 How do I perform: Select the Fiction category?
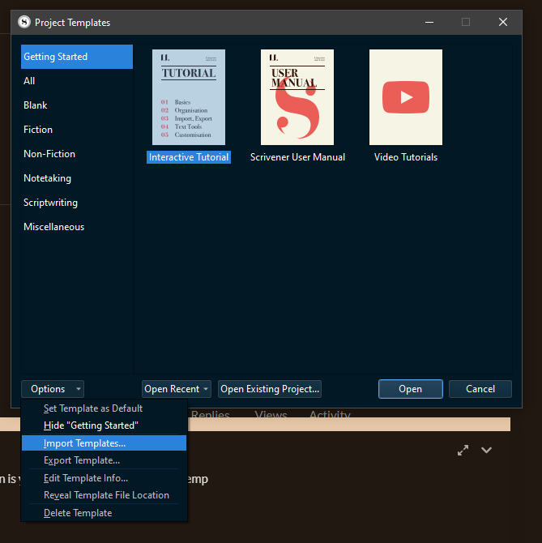click(77, 130)
